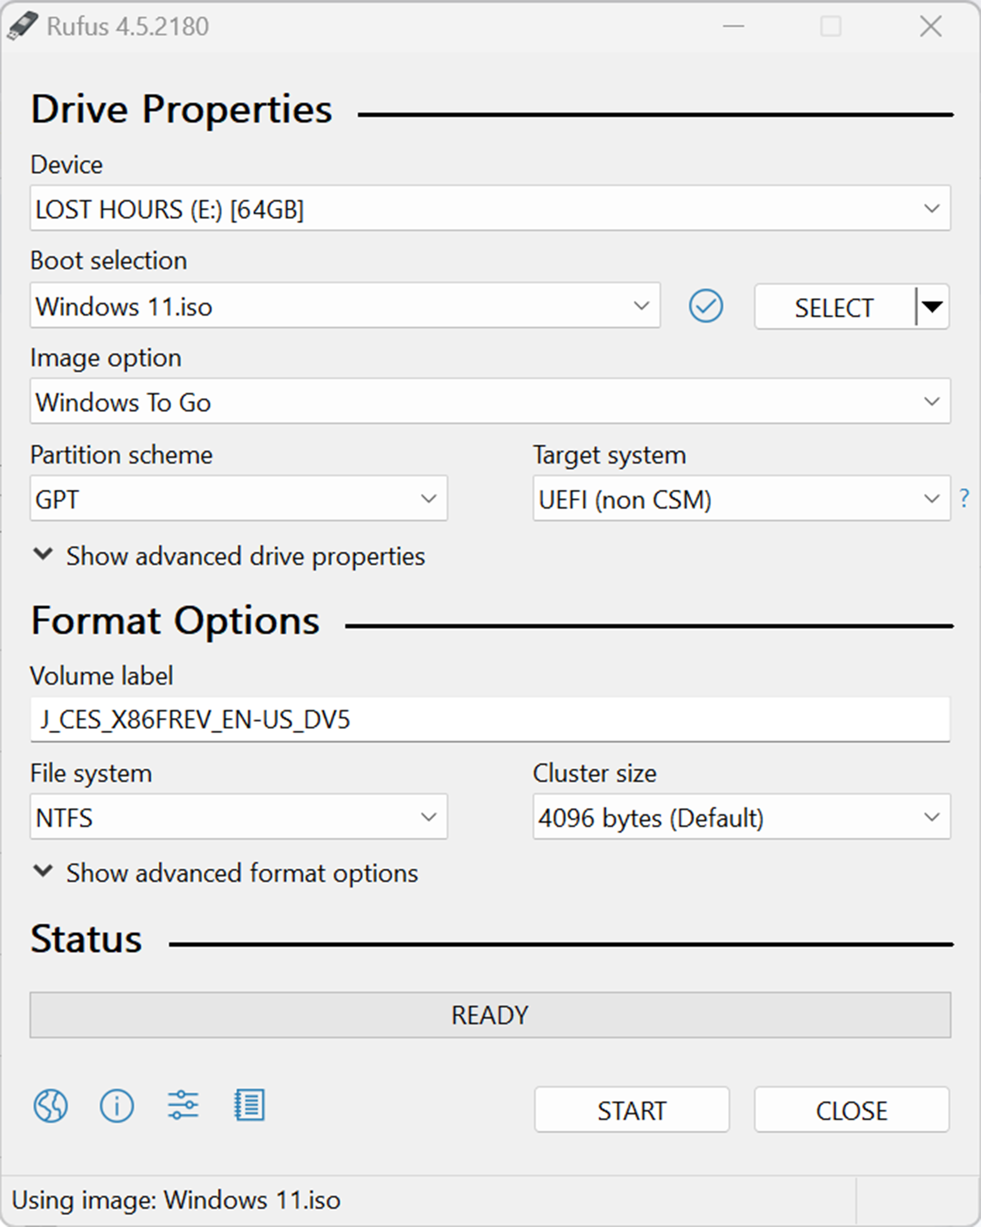Open the Image option dropdown
Screen dimensions: 981x1227
point(933,401)
